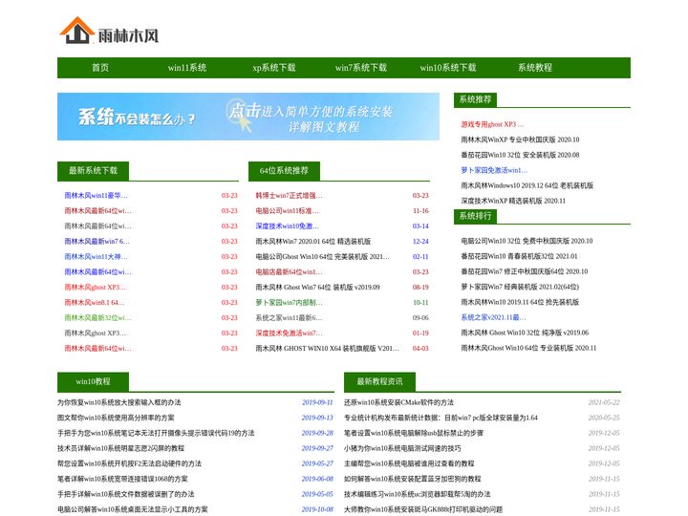Open xp系统下载 in the navigation bar
Screen dimensions: 688x516
coord(274,68)
